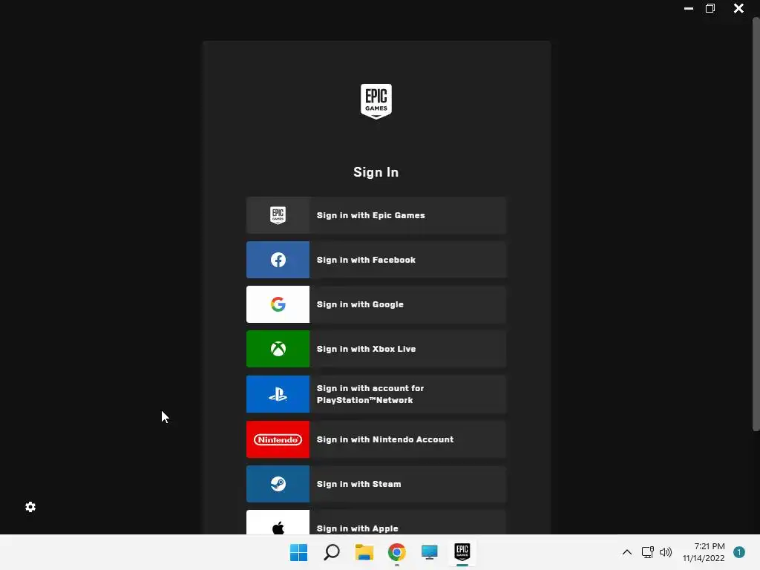
Task: Choose Sign in with Epic Games
Action: pyautogui.click(x=376, y=215)
